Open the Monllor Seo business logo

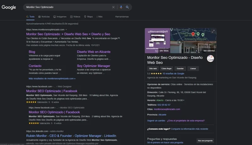click(x=210, y=58)
